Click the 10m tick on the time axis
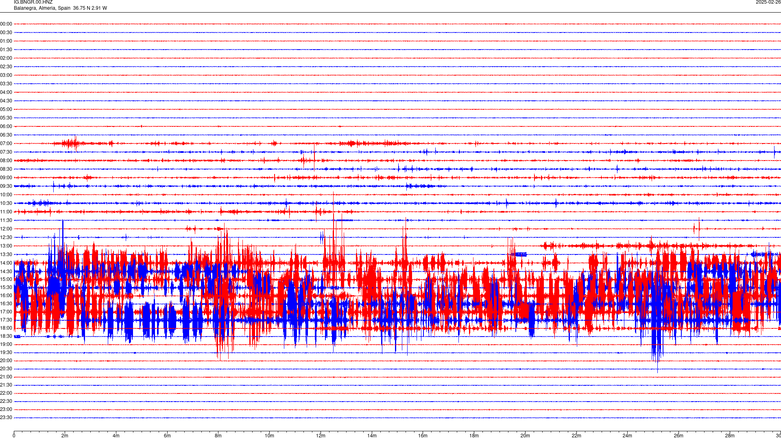 click(x=269, y=436)
